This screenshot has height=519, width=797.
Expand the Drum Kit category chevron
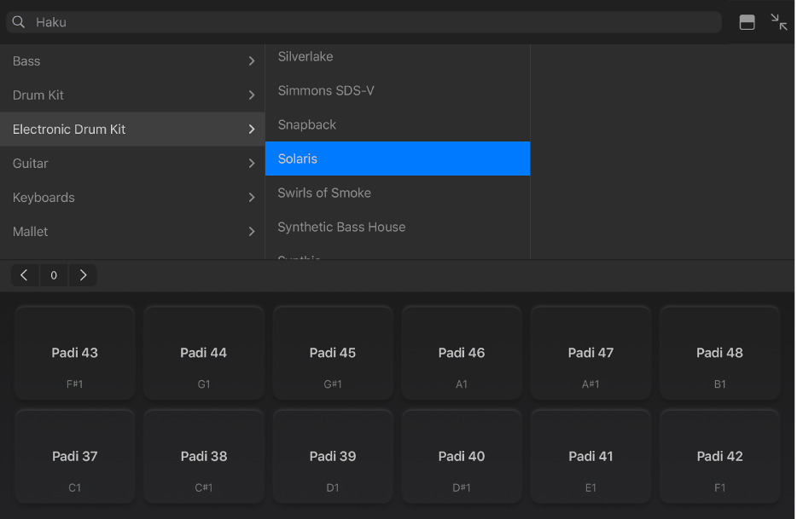pyautogui.click(x=251, y=95)
